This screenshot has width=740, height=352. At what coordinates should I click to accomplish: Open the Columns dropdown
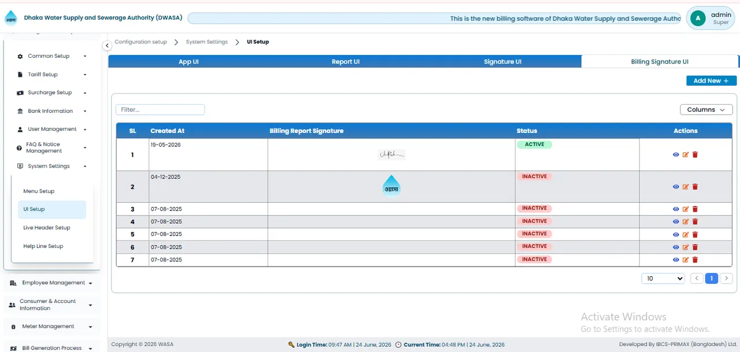(x=706, y=110)
